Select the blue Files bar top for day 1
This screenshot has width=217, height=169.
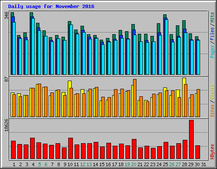click(x=13, y=19)
